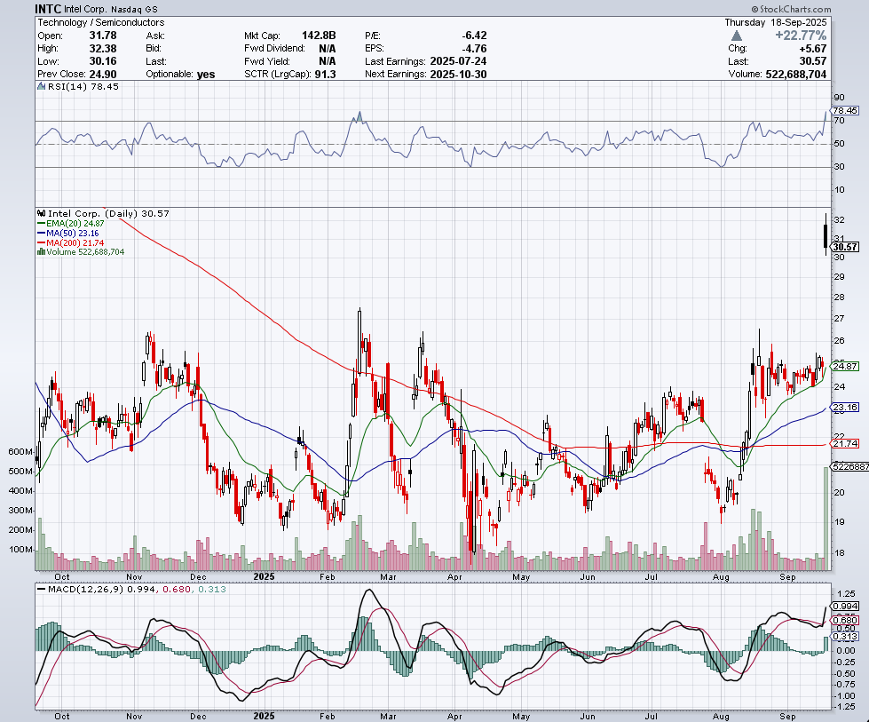
Task: Click the RSI(14) 78.45 panel label
Action: point(83,86)
